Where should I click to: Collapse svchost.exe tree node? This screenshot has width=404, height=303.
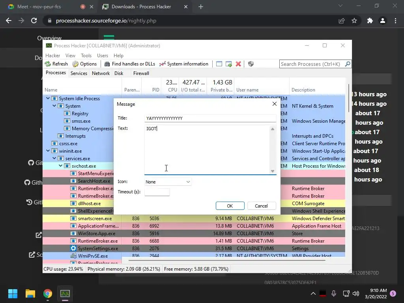[x=60, y=166]
